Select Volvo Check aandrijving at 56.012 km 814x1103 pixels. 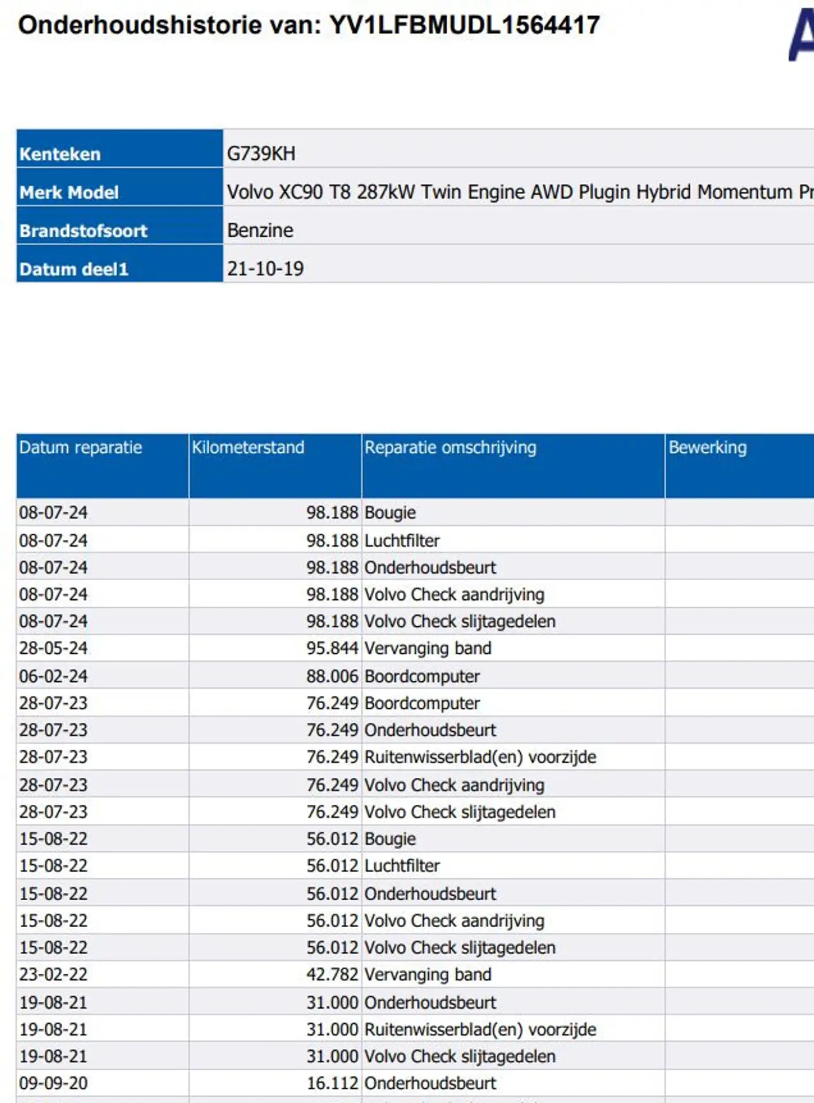click(454, 920)
